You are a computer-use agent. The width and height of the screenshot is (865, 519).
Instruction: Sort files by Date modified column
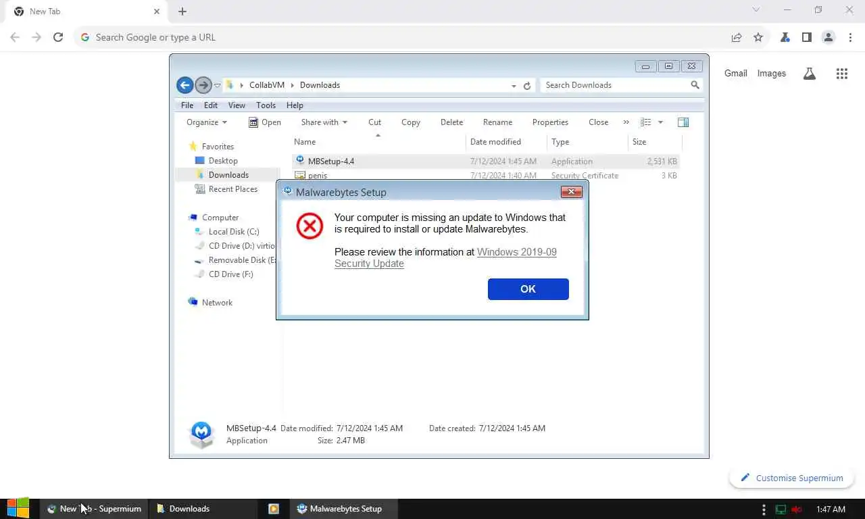[x=506, y=142]
